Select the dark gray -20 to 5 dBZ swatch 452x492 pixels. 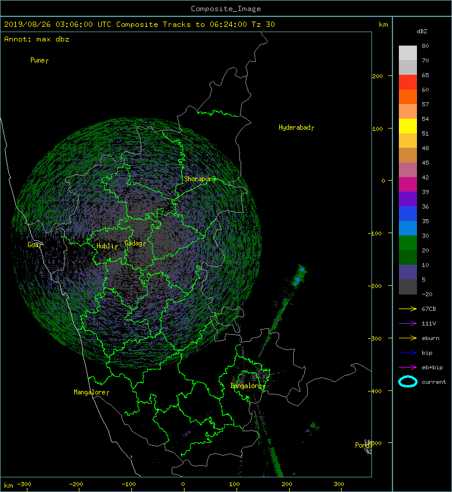408,287
